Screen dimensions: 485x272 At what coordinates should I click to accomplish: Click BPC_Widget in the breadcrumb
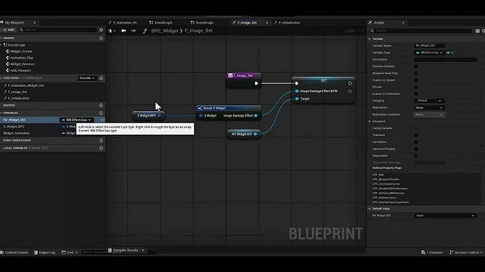click(164, 31)
